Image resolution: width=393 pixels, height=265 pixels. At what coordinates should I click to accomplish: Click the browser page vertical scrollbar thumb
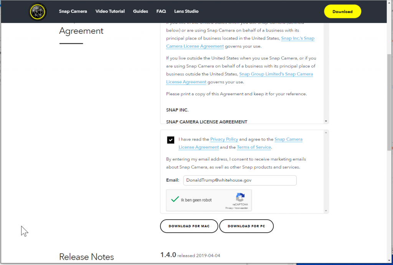(x=389, y=102)
